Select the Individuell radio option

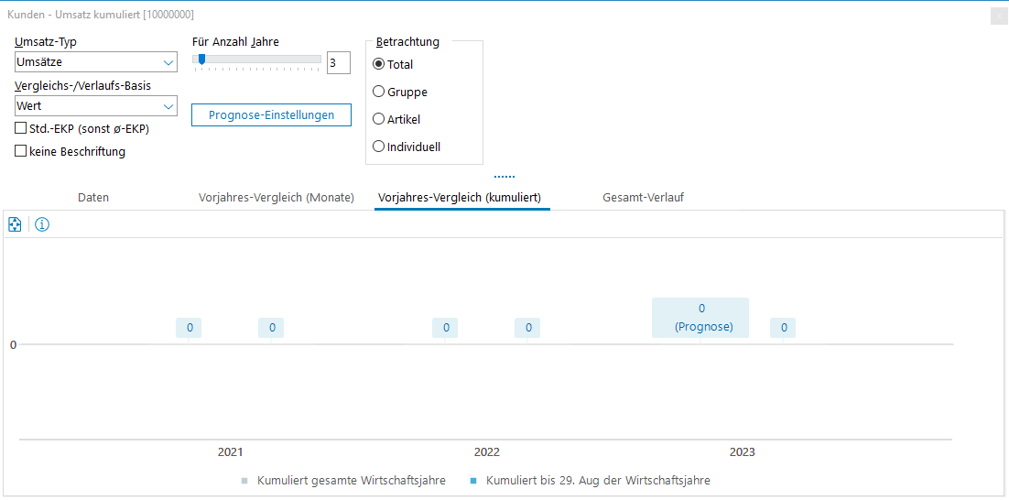(379, 147)
